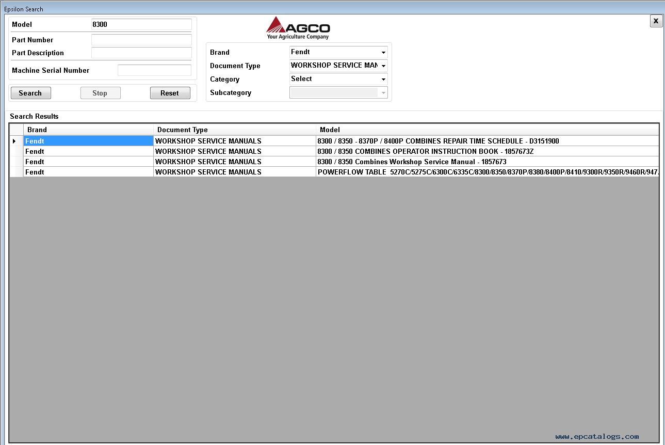This screenshot has height=445, width=665.
Task: Click the Machine Serial Number field
Action: point(154,70)
